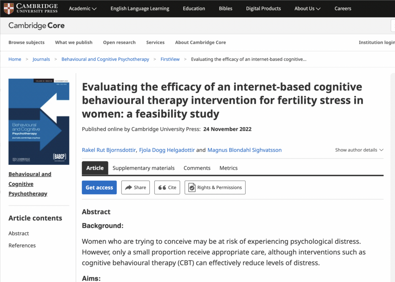Select the Article tab
Image resolution: width=395 pixels, height=282 pixels.
click(x=95, y=168)
